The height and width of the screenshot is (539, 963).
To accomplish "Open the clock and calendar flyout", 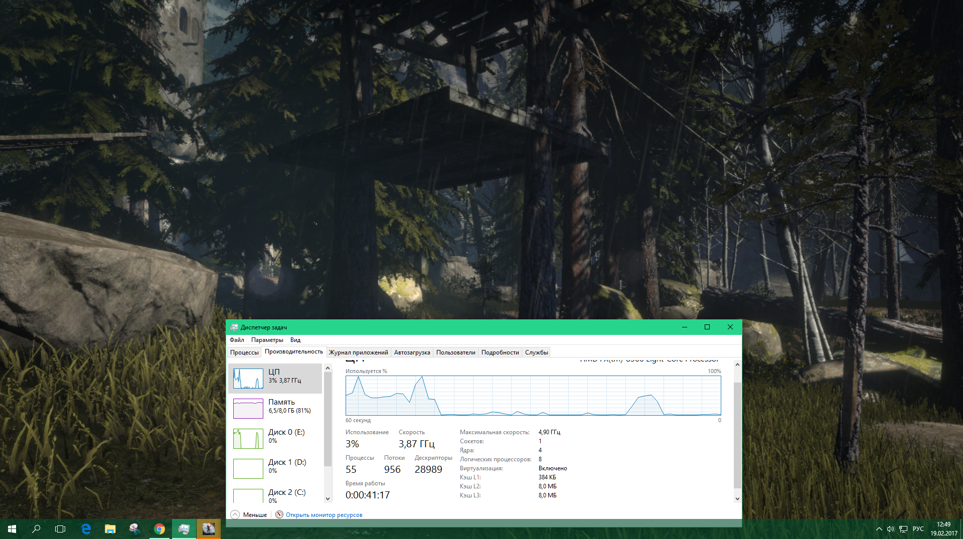I will click(x=943, y=529).
